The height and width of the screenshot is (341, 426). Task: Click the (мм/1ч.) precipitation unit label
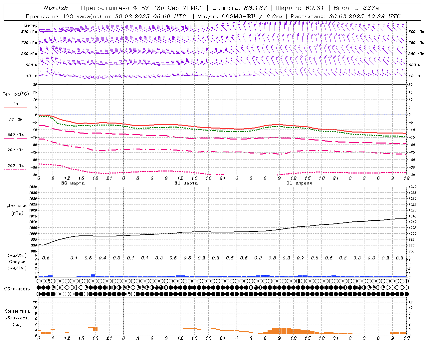pos(17,268)
